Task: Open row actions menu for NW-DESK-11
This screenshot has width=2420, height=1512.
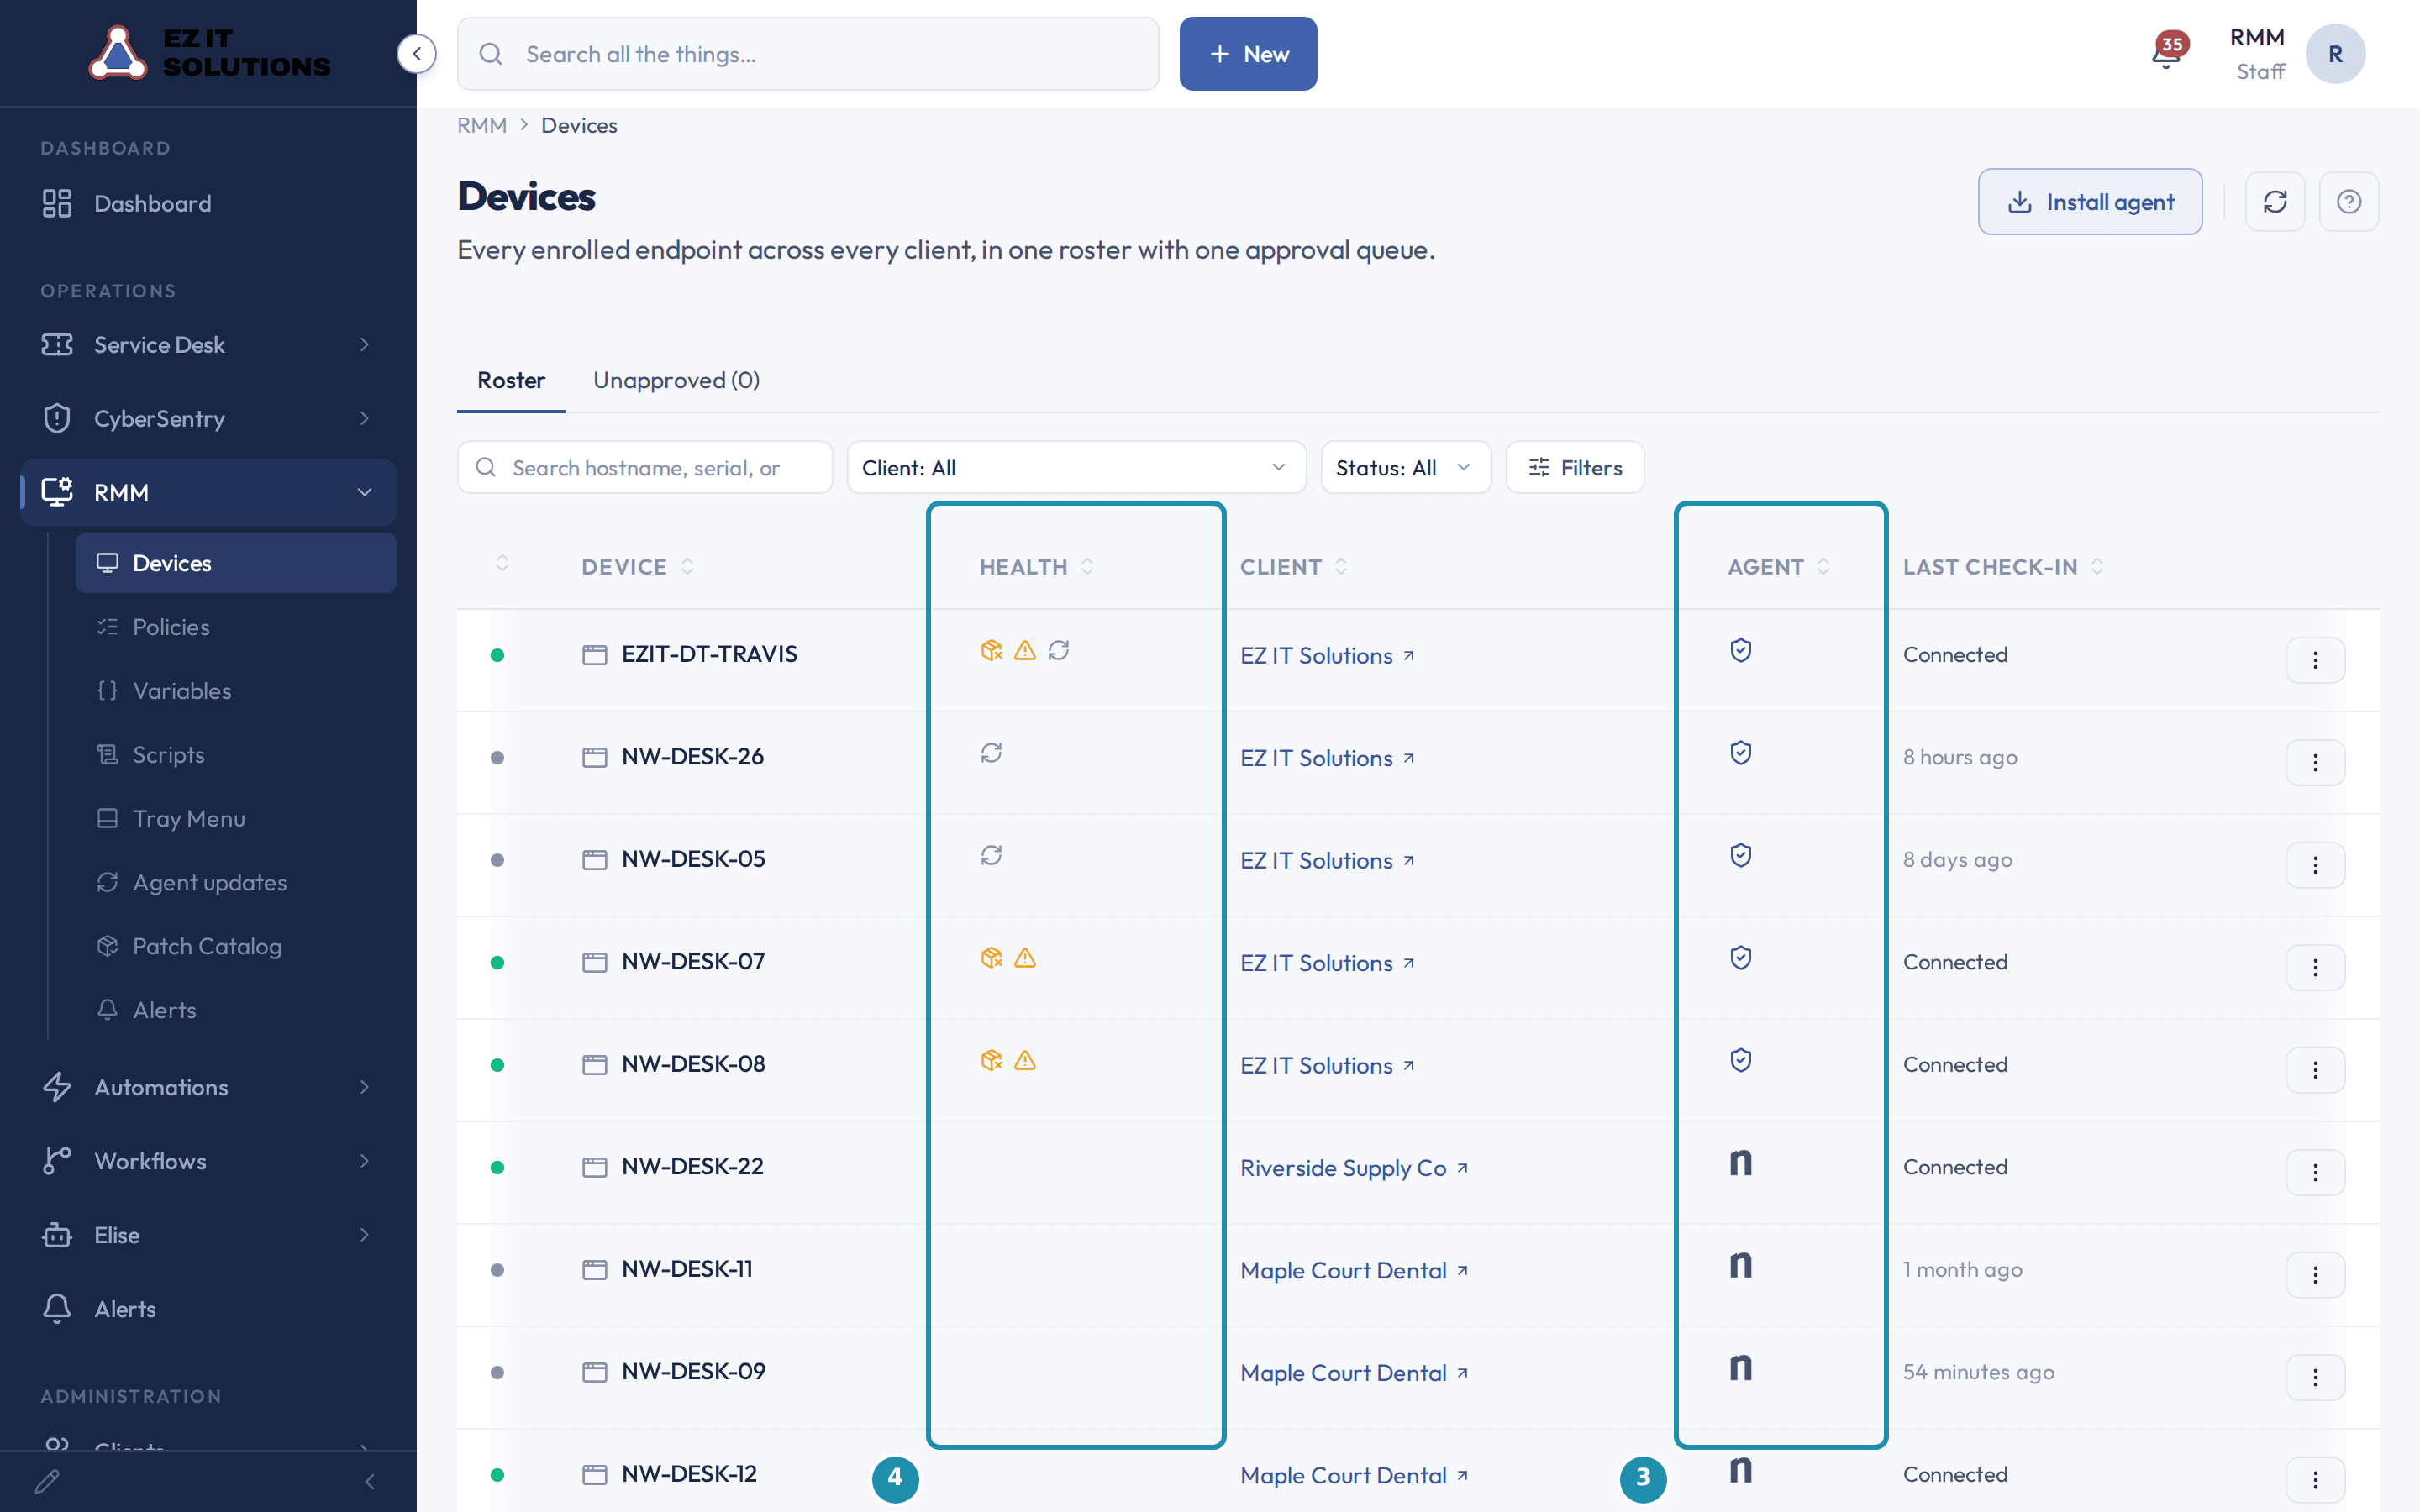Action: (2315, 1275)
